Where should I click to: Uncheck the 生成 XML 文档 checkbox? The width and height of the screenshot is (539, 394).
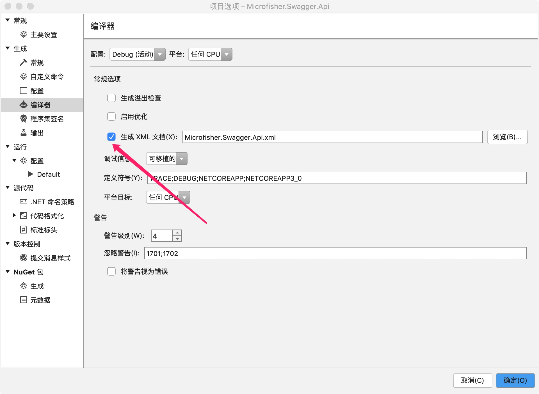(111, 137)
